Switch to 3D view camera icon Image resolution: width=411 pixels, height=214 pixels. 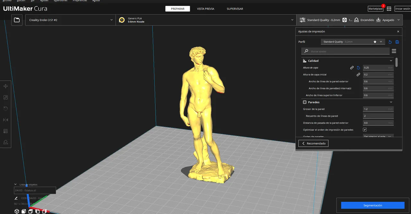pos(17,211)
